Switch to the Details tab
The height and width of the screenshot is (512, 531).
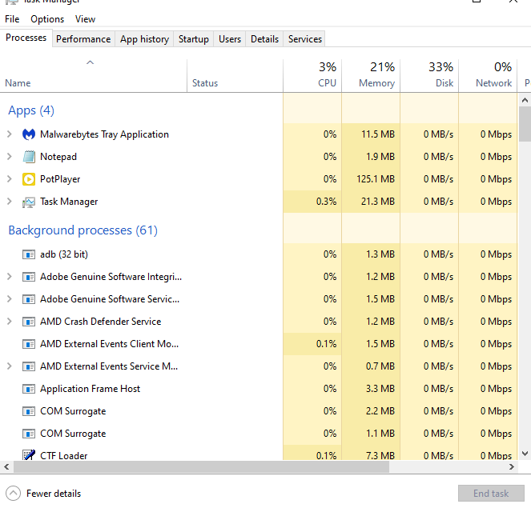click(x=264, y=39)
